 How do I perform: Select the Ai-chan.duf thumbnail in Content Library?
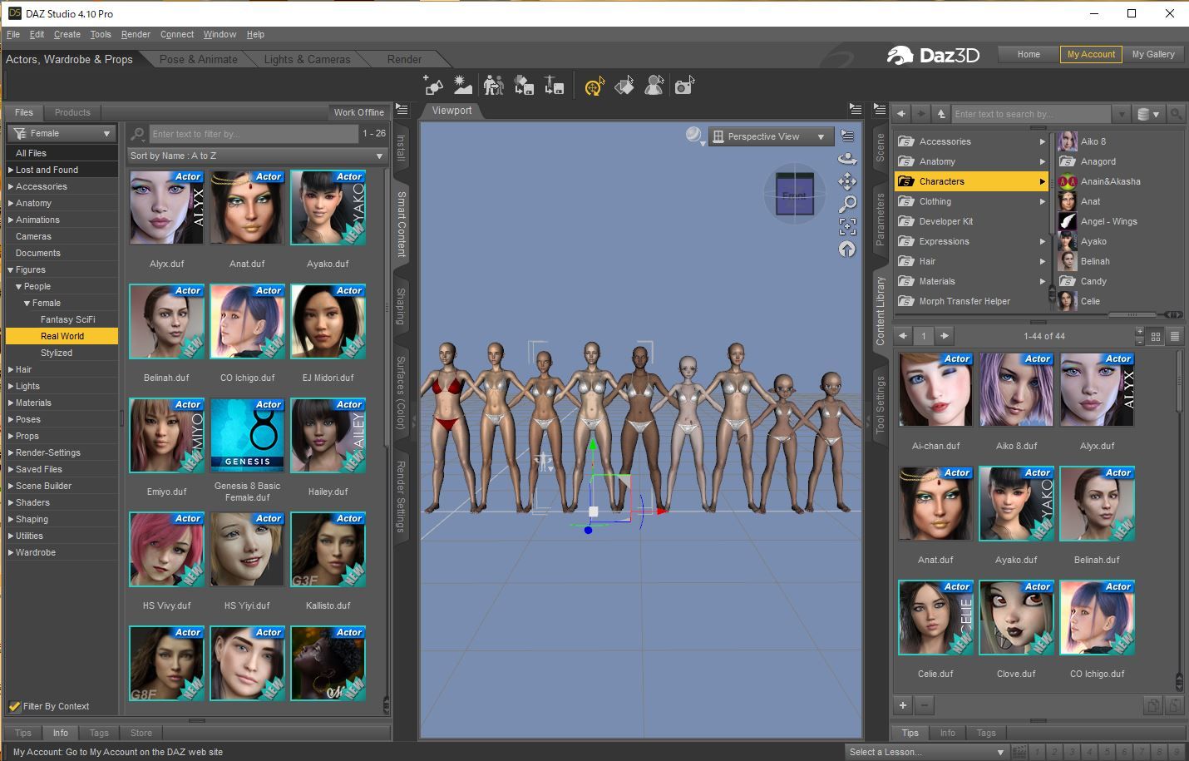click(935, 389)
